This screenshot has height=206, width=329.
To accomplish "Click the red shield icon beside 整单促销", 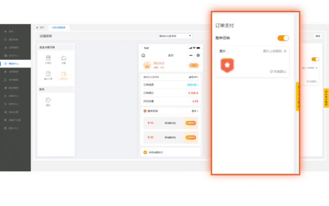I will coord(145,111).
